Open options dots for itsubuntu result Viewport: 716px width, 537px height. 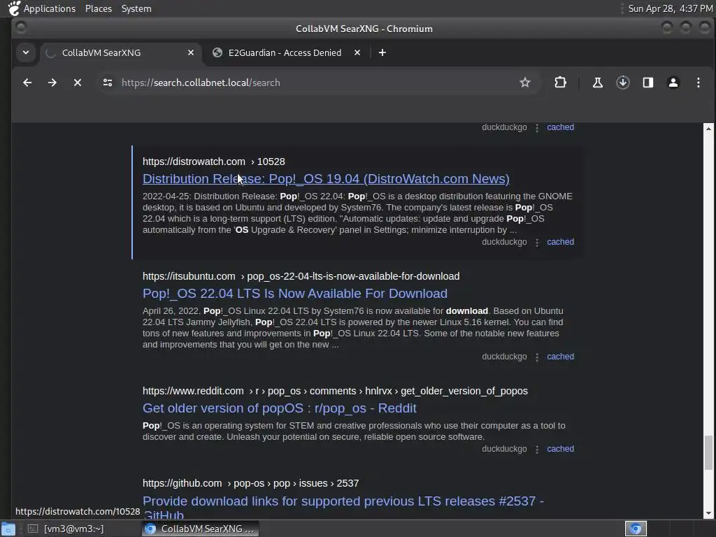[537, 357]
